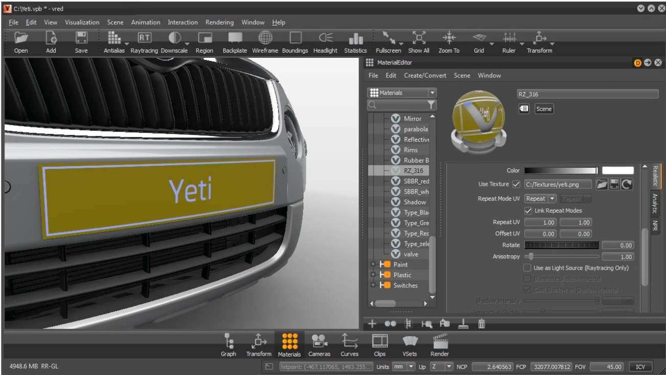
Task: Open the VSets module
Action: click(410, 341)
